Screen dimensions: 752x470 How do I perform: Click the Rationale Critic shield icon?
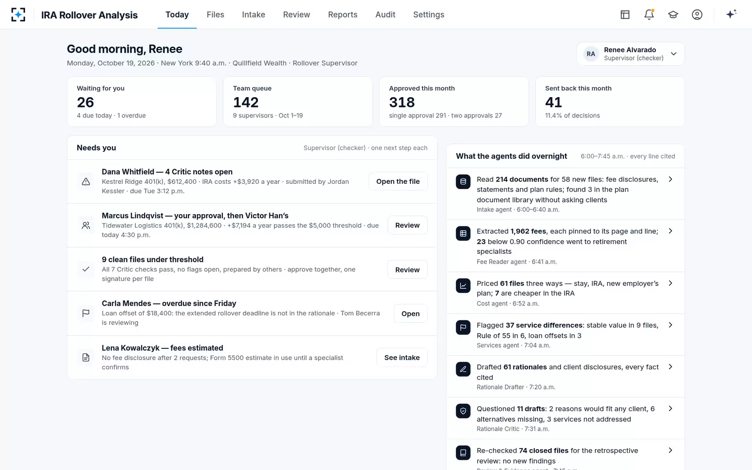[x=463, y=411]
